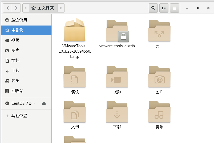The height and width of the screenshot is (143, 214).
Task: Click the music note icon beside sidebar 音乐
Action: (7, 81)
